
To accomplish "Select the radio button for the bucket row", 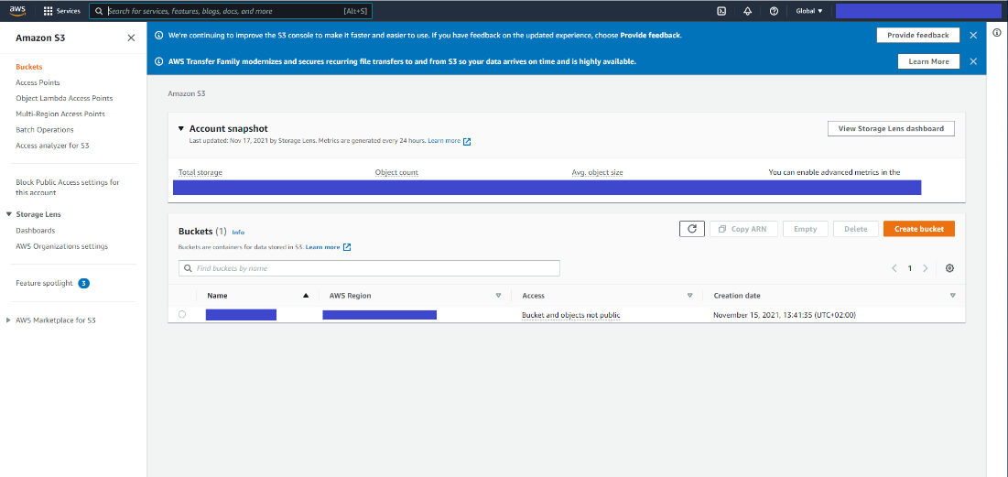I will click(182, 315).
